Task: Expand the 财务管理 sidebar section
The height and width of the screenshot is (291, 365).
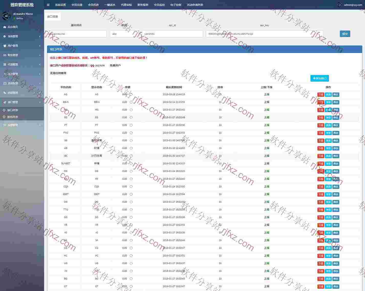Action: [22, 55]
